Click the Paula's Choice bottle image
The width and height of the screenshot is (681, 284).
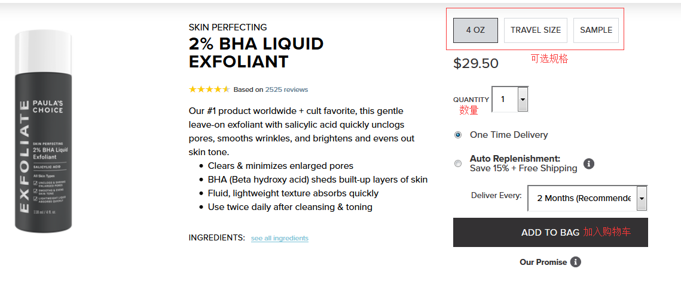(x=43, y=131)
